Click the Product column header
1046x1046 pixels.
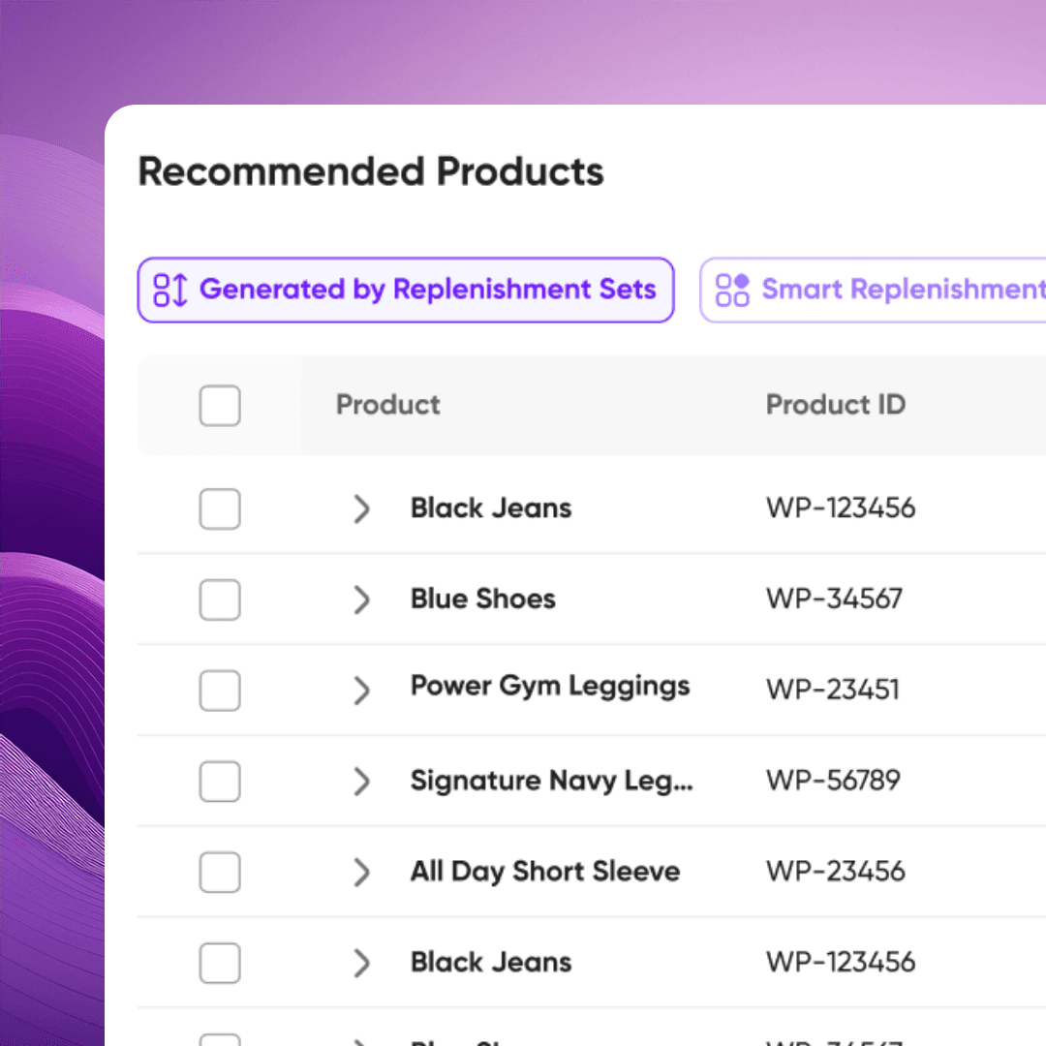click(387, 404)
